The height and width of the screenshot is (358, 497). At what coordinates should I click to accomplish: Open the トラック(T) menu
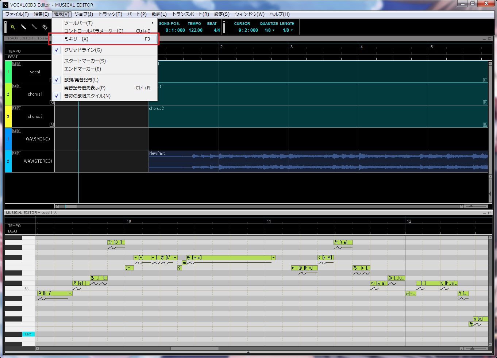(x=111, y=14)
